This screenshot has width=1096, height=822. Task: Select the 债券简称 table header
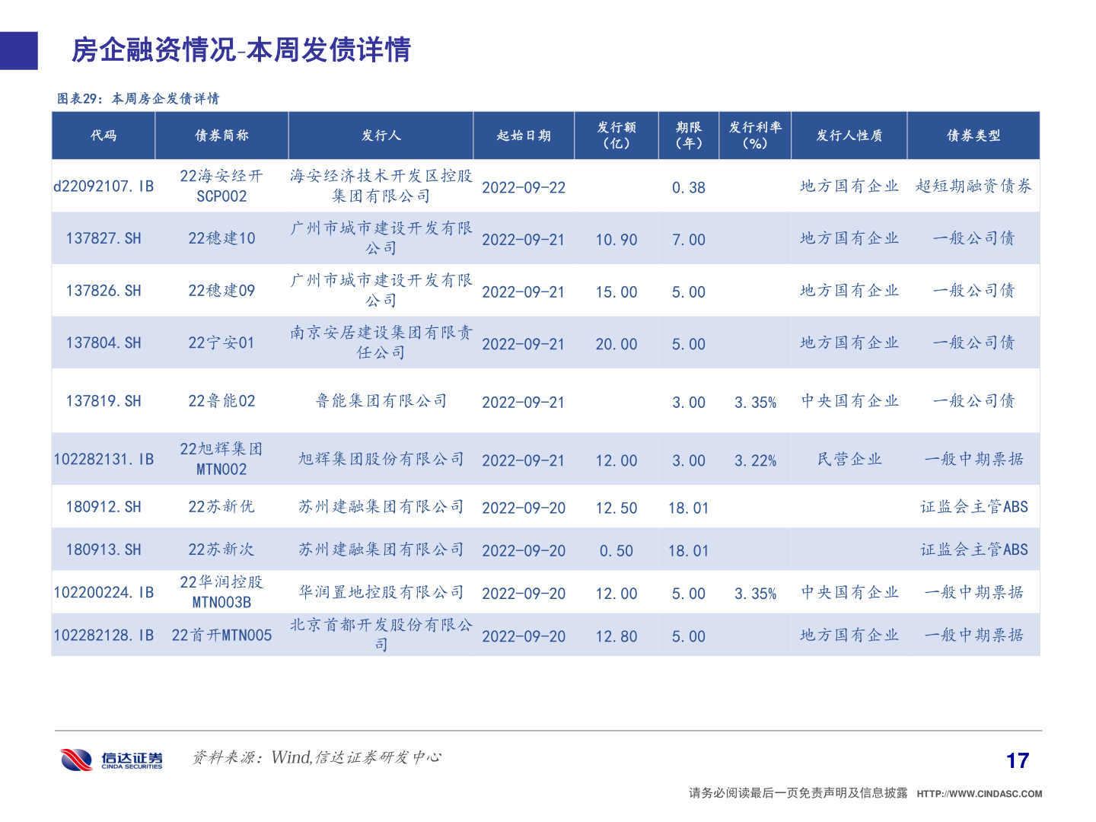(221, 135)
